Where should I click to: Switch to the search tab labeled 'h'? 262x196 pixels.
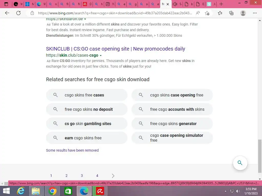pos(99,4)
